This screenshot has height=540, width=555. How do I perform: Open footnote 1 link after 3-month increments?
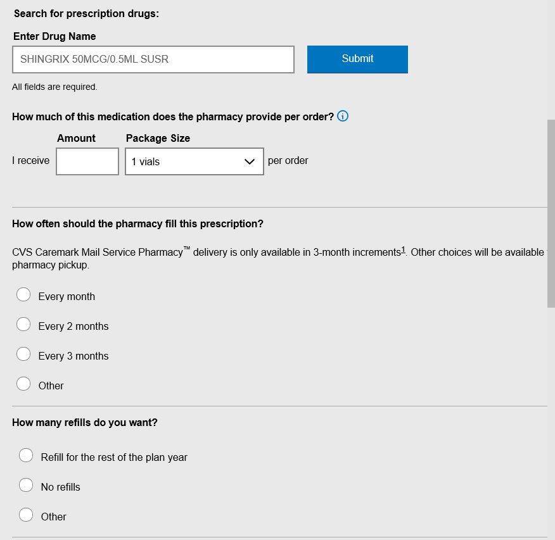[x=403, y=251]
